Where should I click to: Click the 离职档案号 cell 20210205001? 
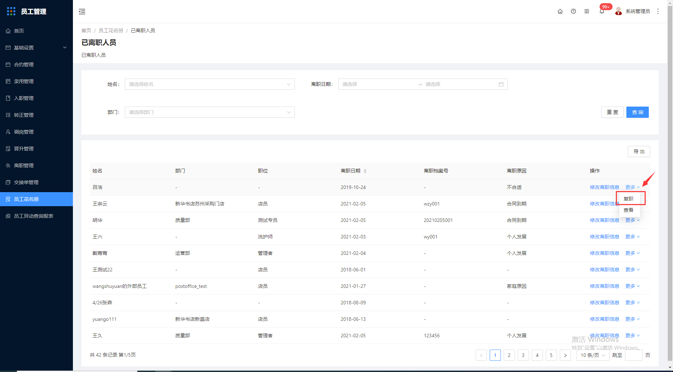(x=438, y=220)
